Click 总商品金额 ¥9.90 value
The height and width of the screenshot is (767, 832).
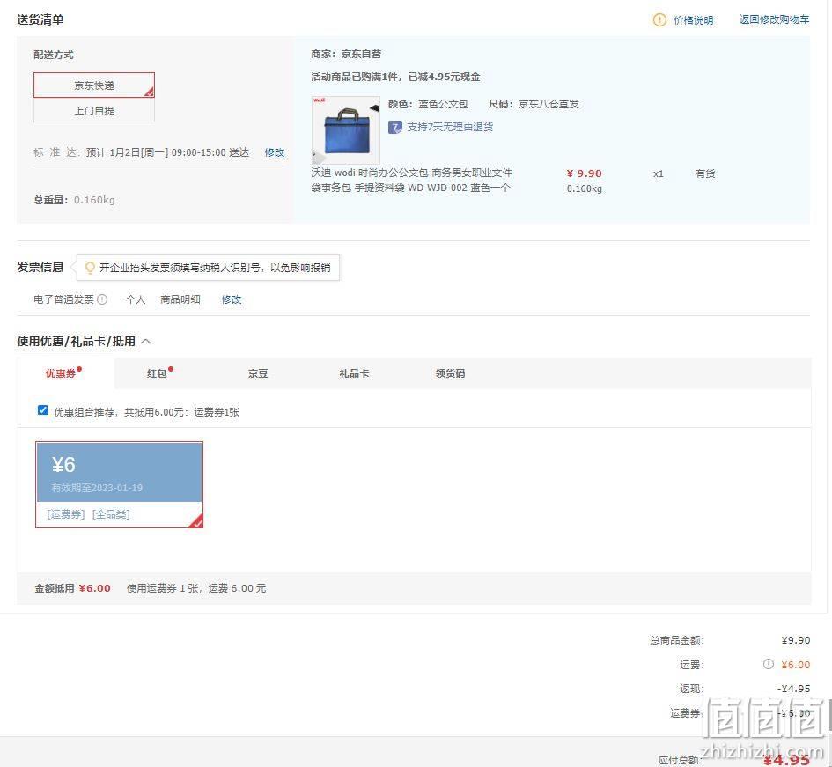point(795,640)
